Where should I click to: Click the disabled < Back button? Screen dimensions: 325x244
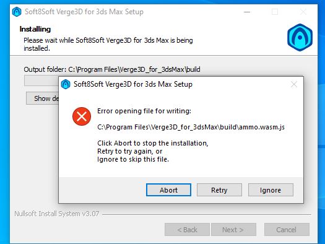point(187,230)
